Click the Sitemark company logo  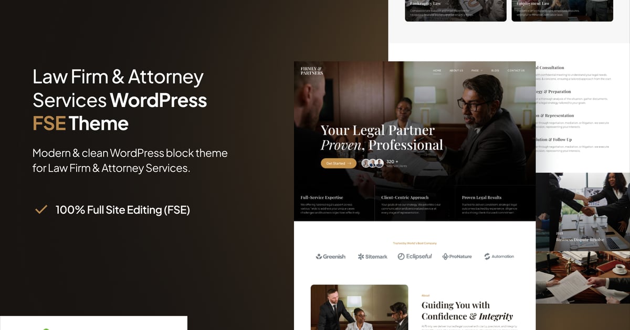coord(373,257)
